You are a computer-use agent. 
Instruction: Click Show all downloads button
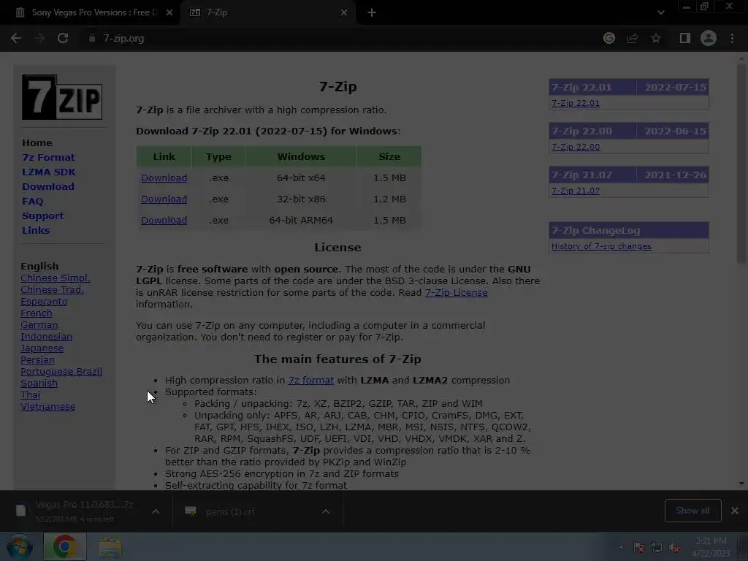pos(692,511)
